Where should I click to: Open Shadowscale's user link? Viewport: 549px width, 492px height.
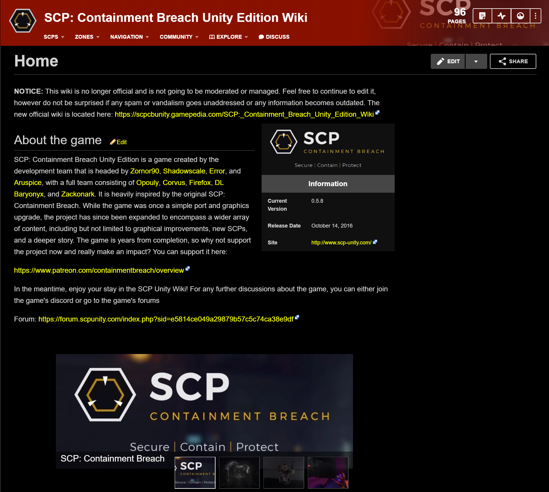click(184, 171)
